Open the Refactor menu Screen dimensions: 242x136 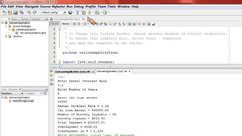pyautogui.click(x=58, y=6)
